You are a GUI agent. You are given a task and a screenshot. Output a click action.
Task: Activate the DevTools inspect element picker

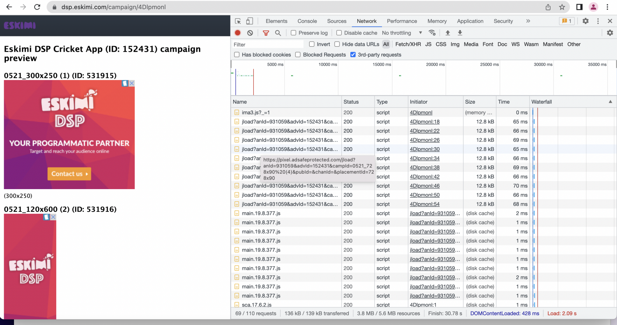pos(238,21)
